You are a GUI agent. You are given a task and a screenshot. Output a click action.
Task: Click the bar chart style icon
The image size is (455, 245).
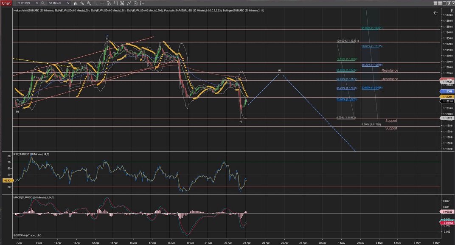pyautogui.click(x=76, y=3)
